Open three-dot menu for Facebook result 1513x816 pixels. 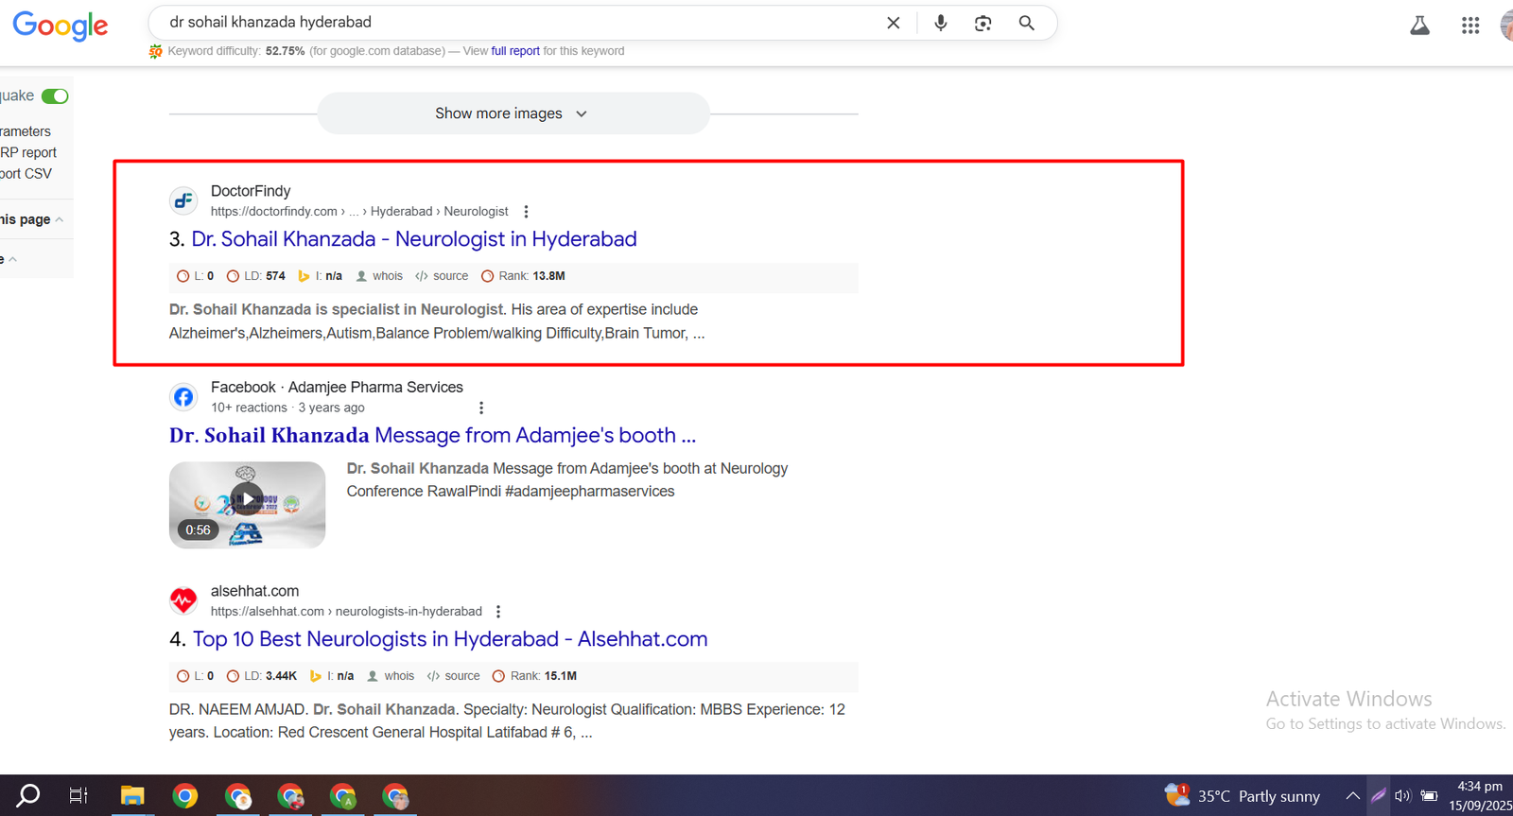click(x=481, y=408)
